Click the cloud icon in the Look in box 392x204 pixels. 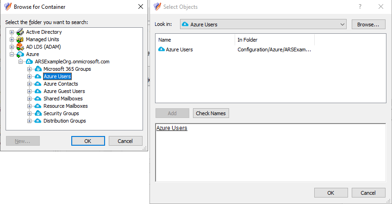(x=185, y=24)
